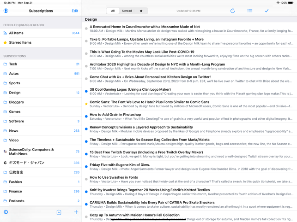Open All Items feed
Image resolution: width=297 pixels, height=222 pixels.
(x=41, y=33)
